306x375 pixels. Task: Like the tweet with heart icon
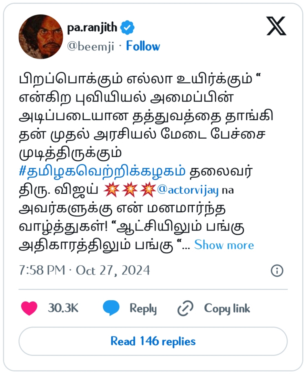[x=29, y=308]
